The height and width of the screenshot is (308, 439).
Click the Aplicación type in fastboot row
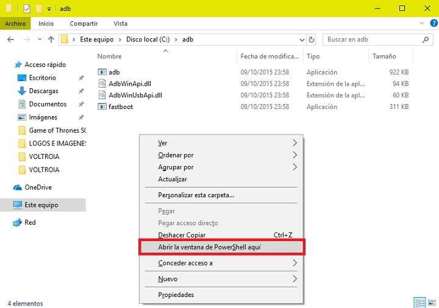coord(322,107)
